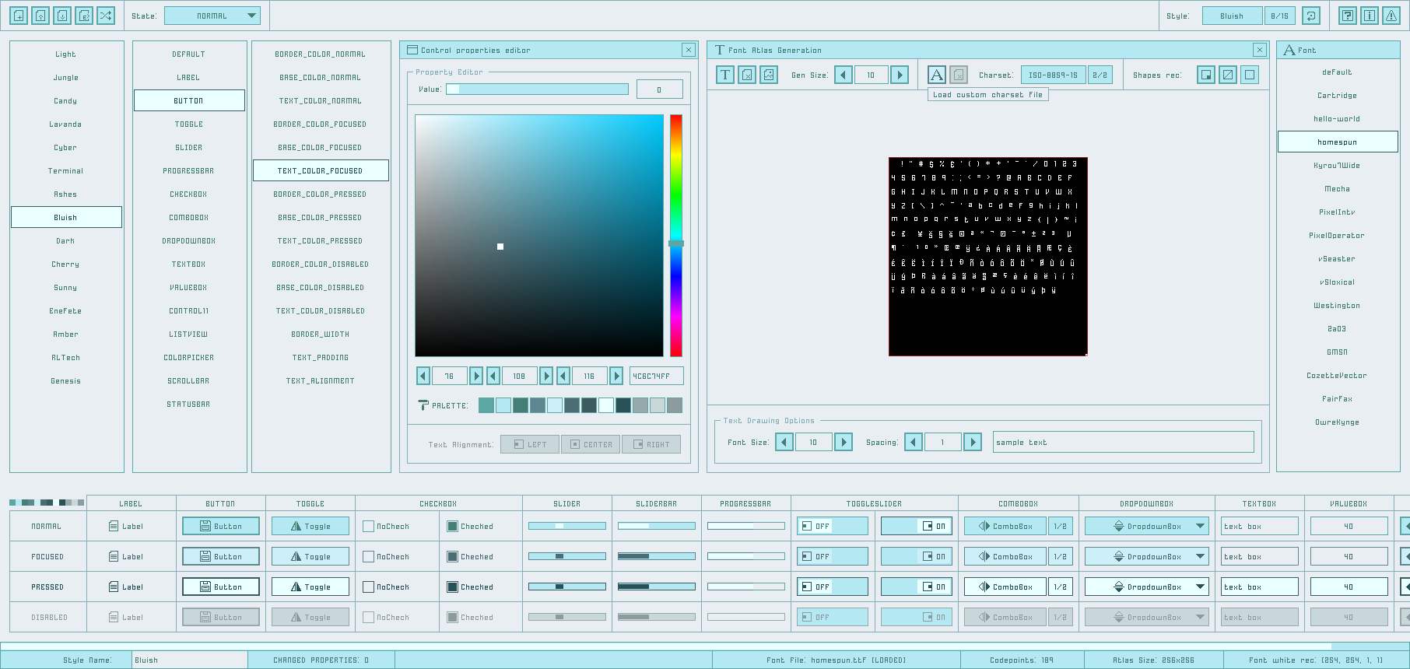1410x669 pixels.
Task: Uncheck the Checked checkbox in FOCUSED row
Action: 452,557
